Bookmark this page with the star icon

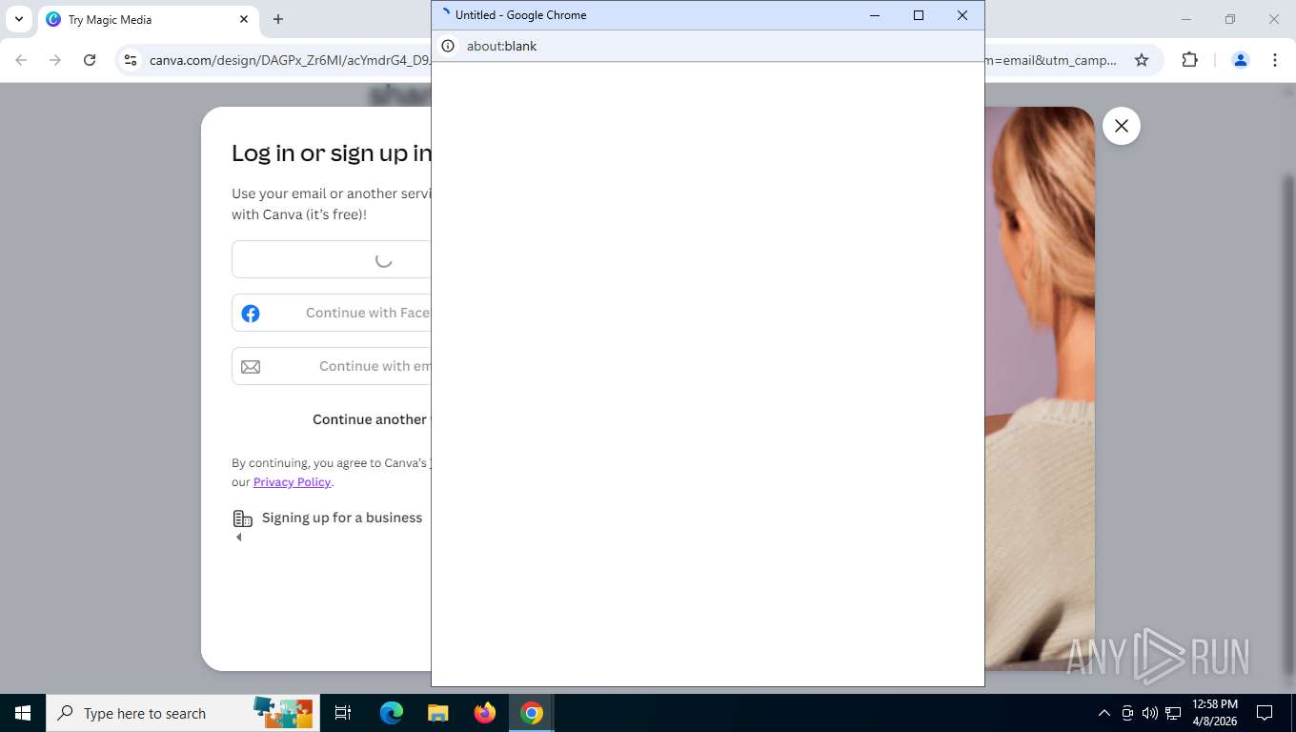[x=1142, y=60]
